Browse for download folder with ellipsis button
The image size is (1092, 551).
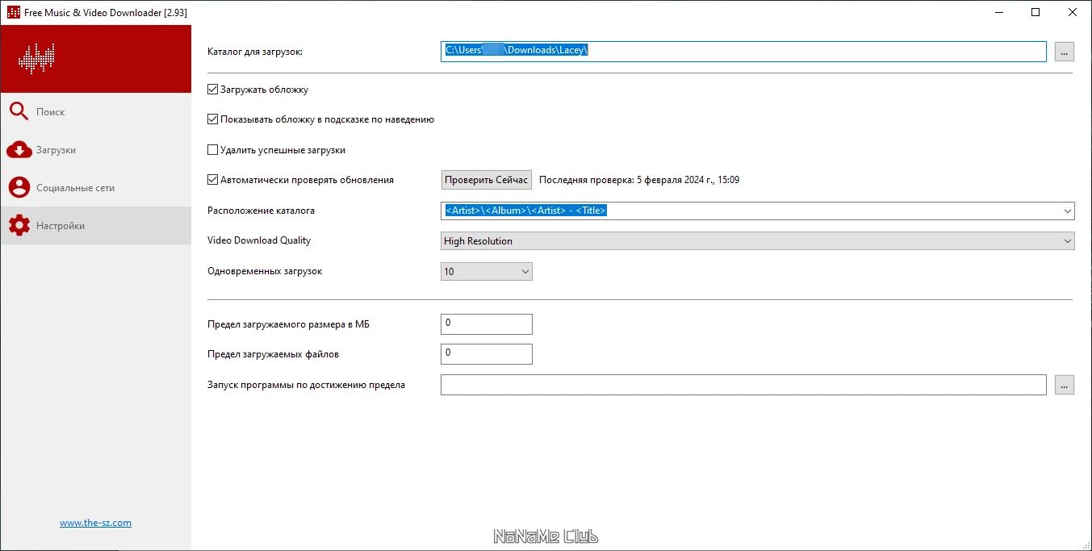(1064, 51)
